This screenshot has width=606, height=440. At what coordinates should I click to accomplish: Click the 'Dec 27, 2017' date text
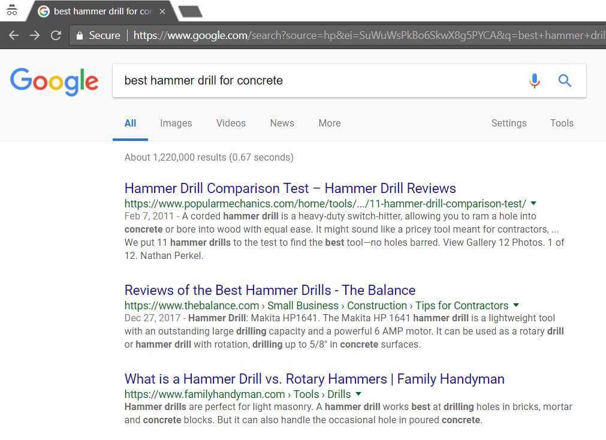click(152, 318)
